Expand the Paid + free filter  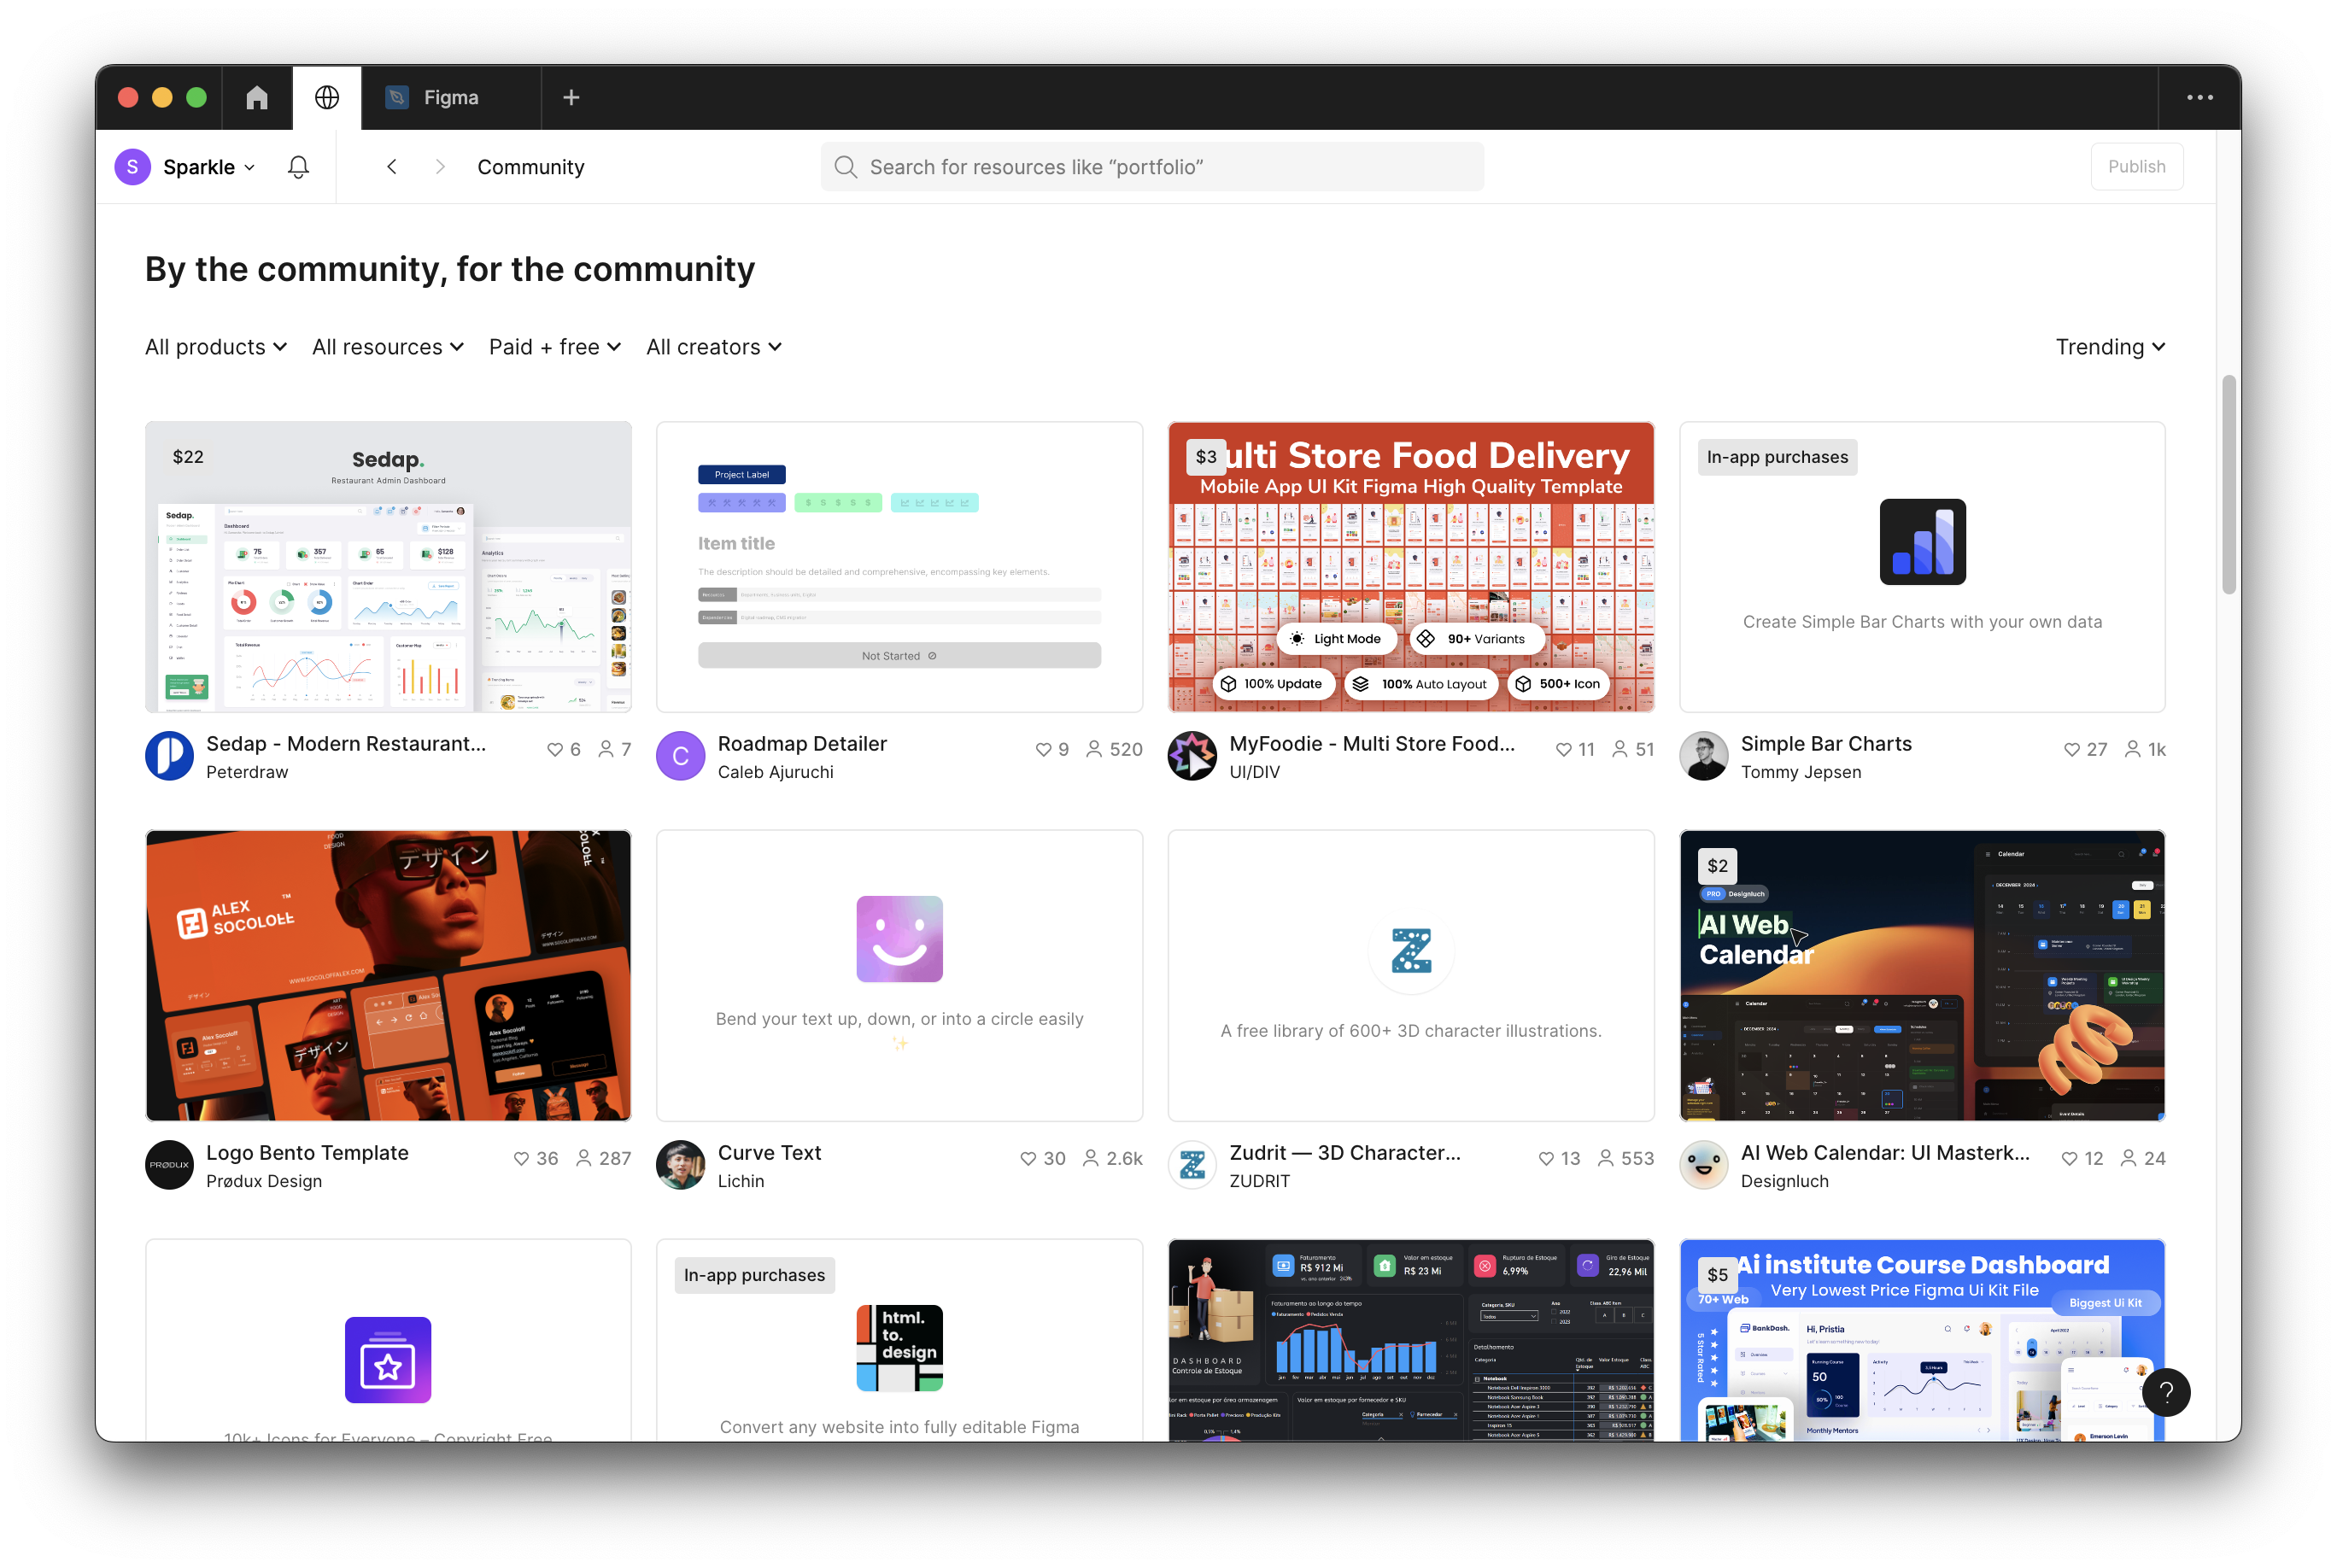point(555,347)
